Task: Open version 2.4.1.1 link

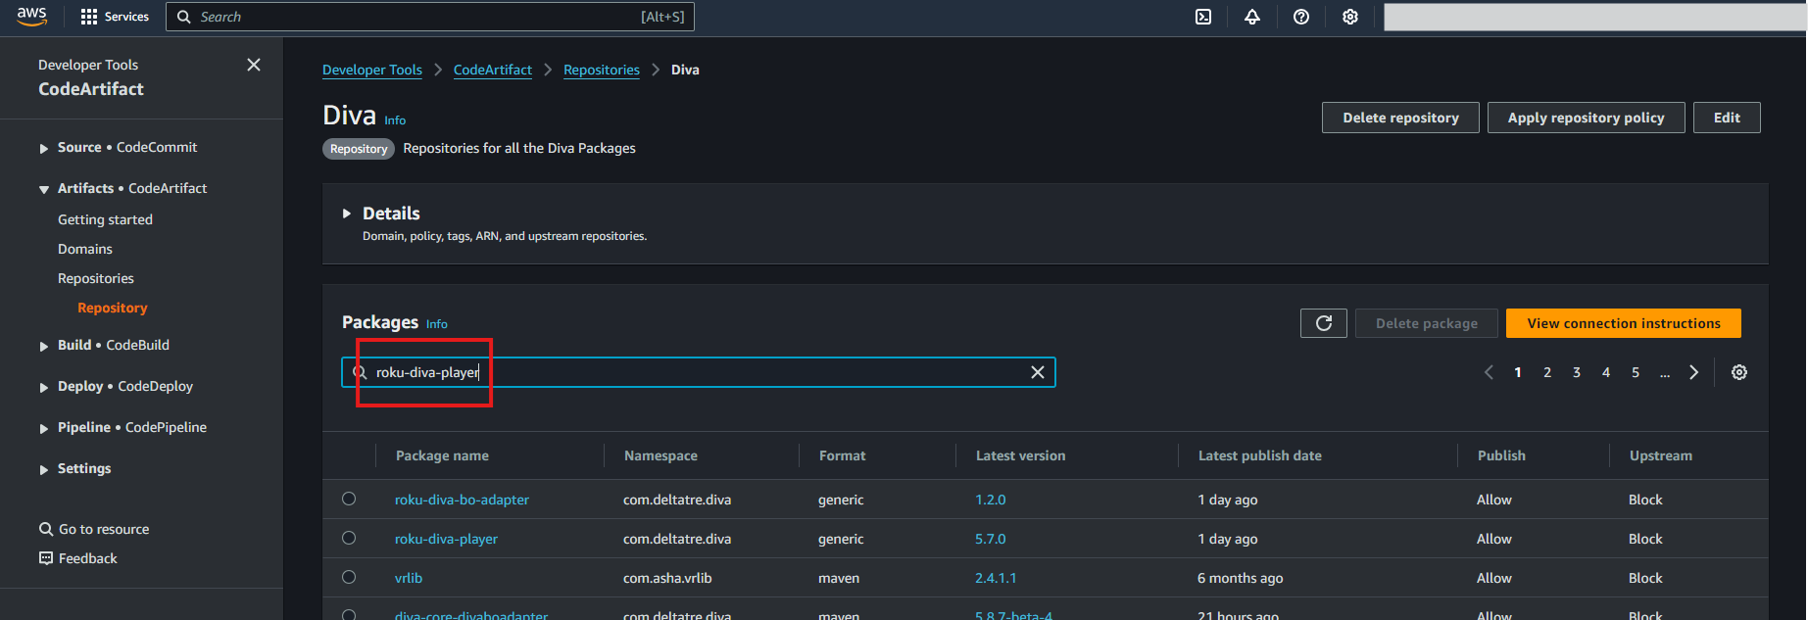Action: [996, 578]
